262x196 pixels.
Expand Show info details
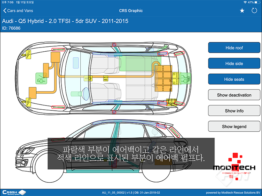234,111
